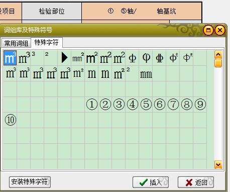Click the scrollbar down arrow
The height and width of the screenshot is (192, 230).
pos(218,165)
